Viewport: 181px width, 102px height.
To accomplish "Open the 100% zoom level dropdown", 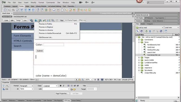I will click(x=89, y=80).
